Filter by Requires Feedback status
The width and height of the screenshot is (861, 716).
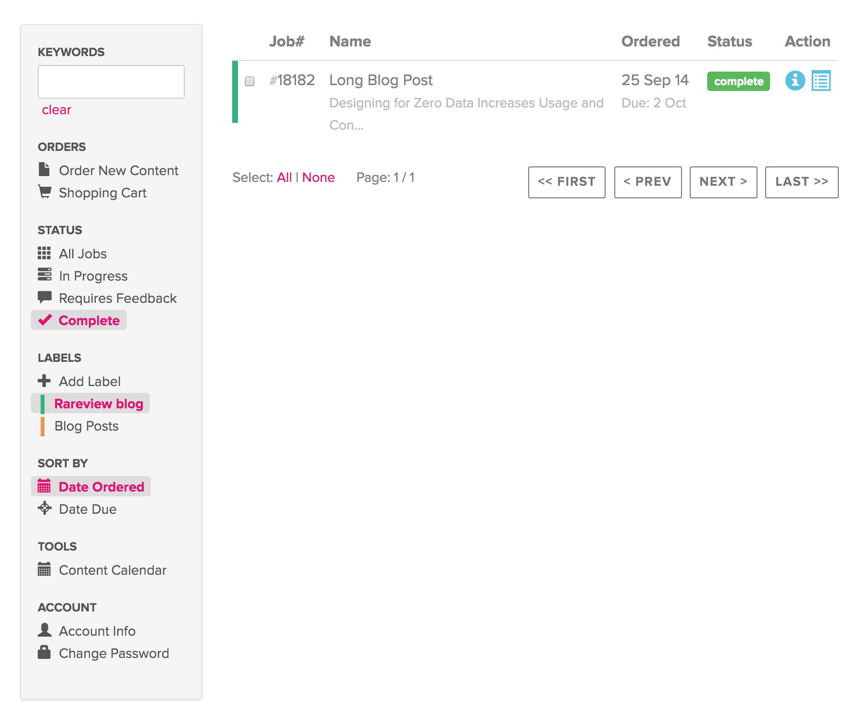[x=118, y=298]
